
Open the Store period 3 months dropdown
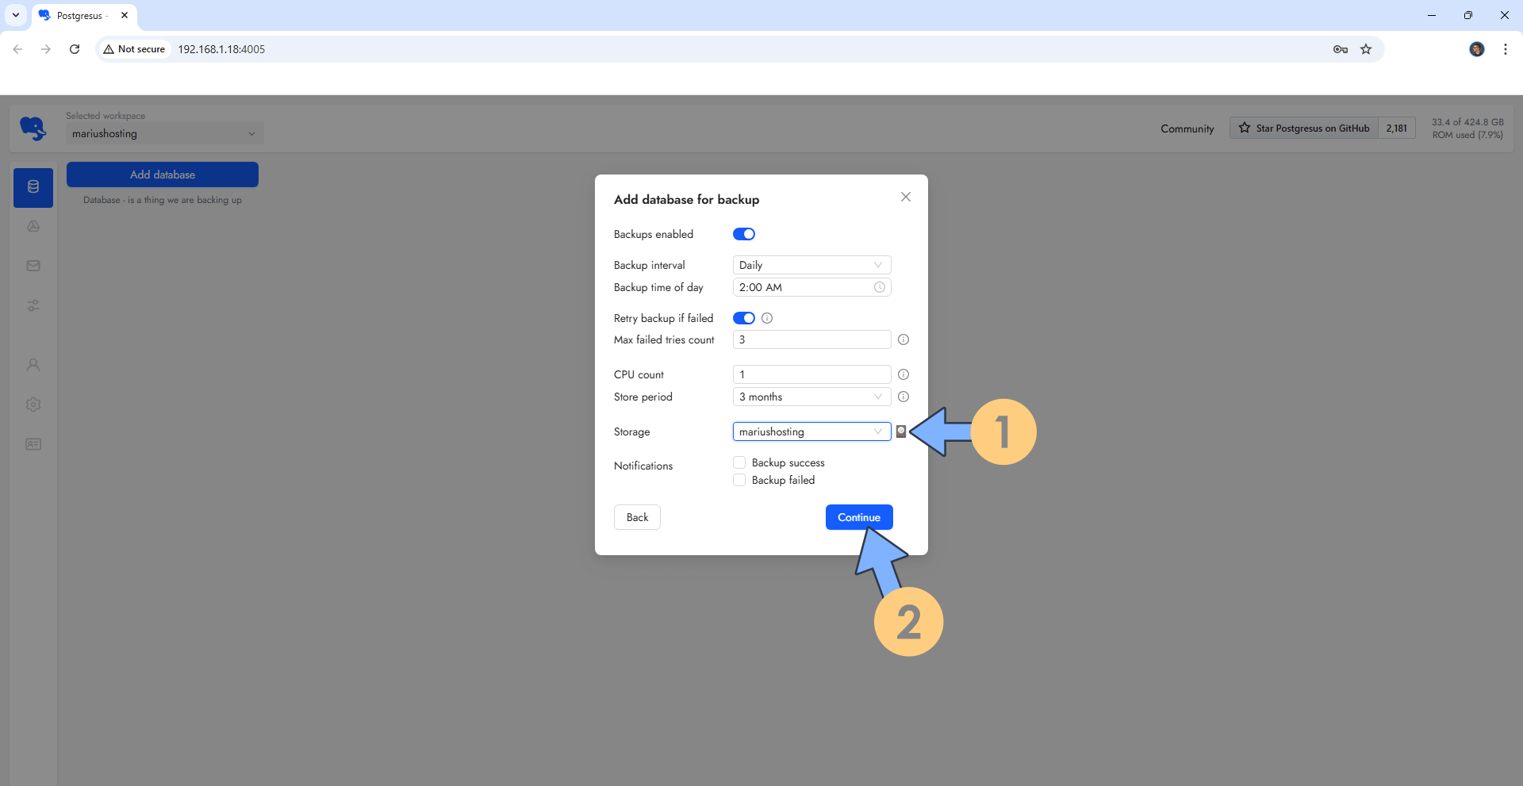tap(811, 397)
